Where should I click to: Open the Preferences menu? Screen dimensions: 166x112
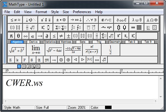[x=82, y=12]
